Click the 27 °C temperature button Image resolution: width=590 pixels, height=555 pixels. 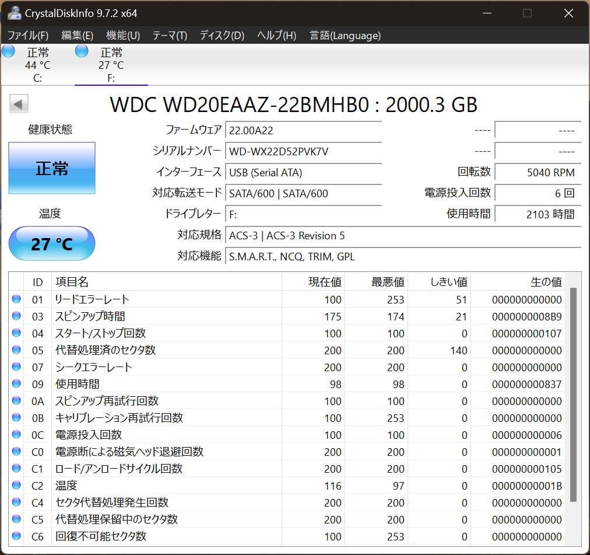point(52,243)
